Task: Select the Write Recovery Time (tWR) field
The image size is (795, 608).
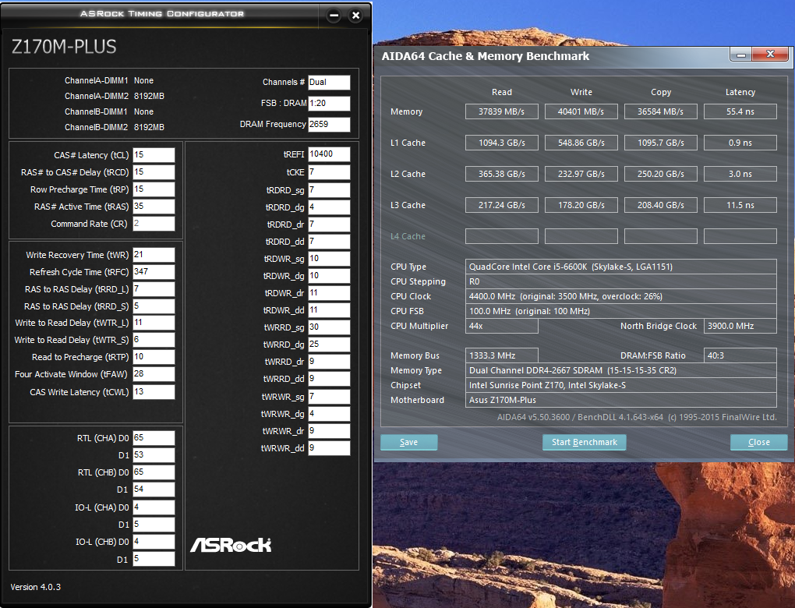Action: pyautogui.click(x=154, y=255)
